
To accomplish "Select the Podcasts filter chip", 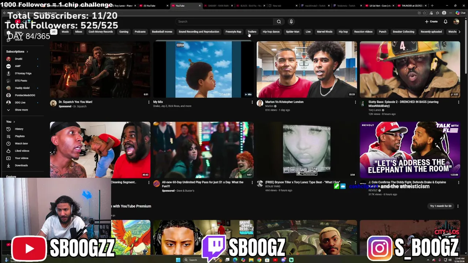I will (x=140, y=32).
